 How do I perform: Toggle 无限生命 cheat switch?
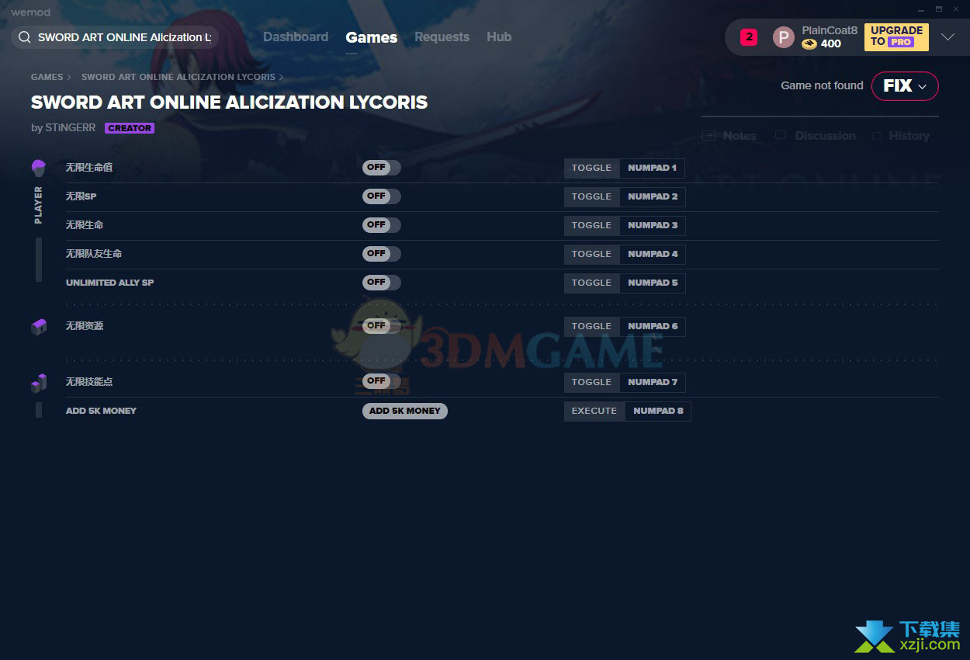pos(382,225)
